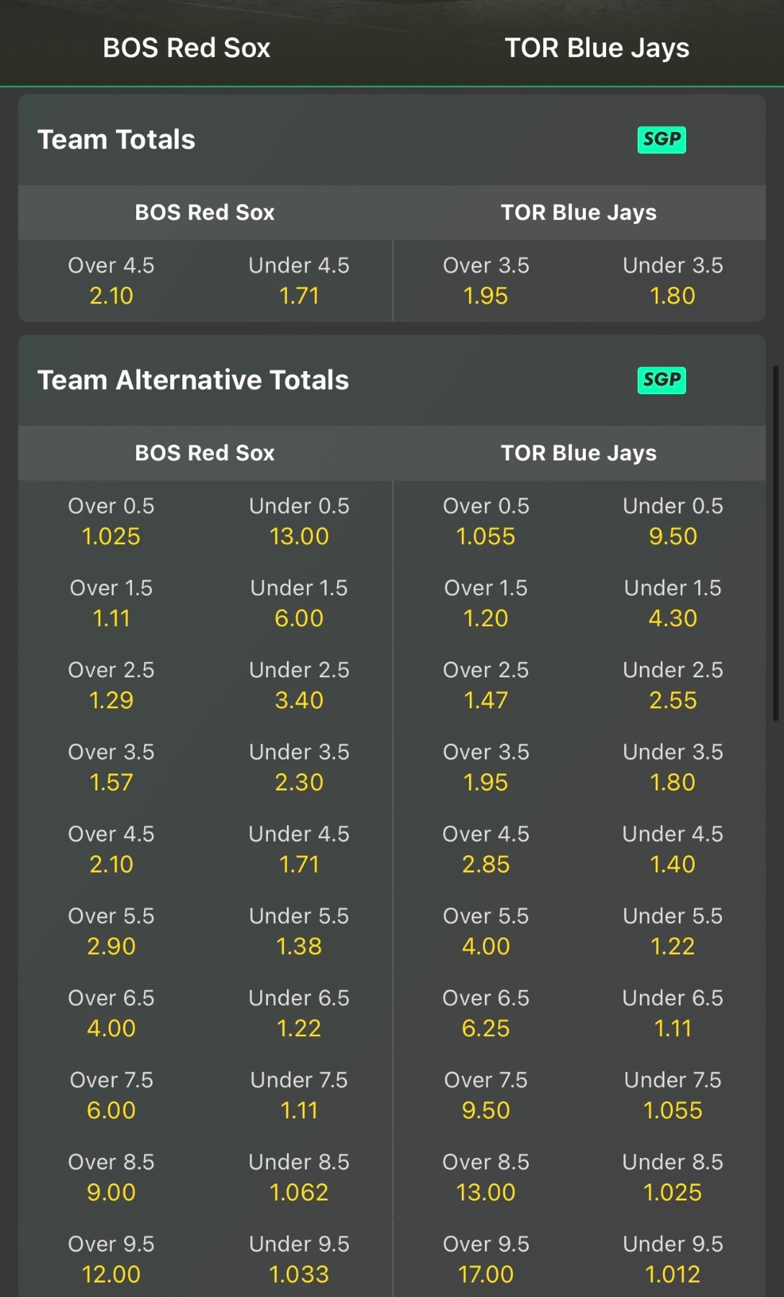Tap the SGP badge in Team Totals
The width and height of the screenshot is (784, 1297).
point(661,139)
